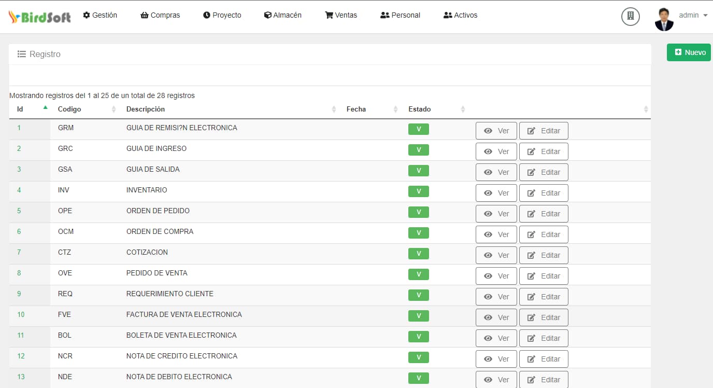Open record Id 10 link
This screenshot has height=388, width=713.
pyautogui.click(x=21, y=314)
